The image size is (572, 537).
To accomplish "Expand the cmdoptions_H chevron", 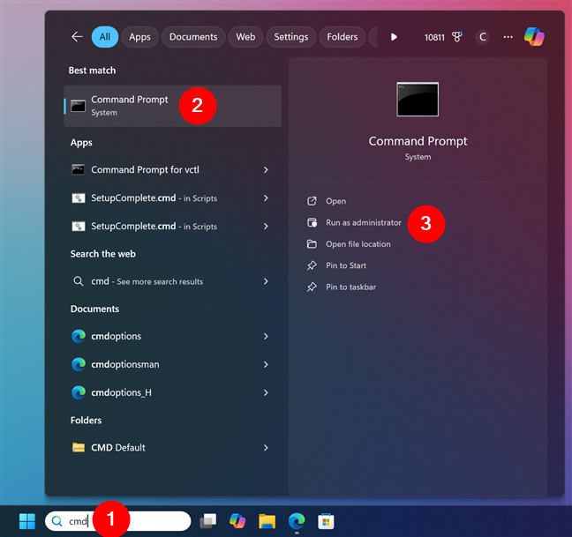I will click(x=266, y=392).
